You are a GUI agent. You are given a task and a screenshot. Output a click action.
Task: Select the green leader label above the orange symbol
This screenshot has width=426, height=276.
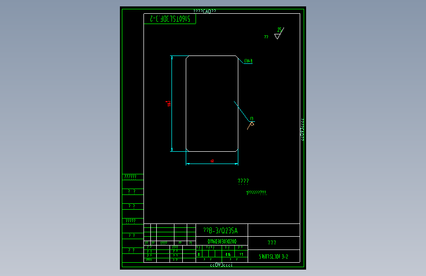252,119
